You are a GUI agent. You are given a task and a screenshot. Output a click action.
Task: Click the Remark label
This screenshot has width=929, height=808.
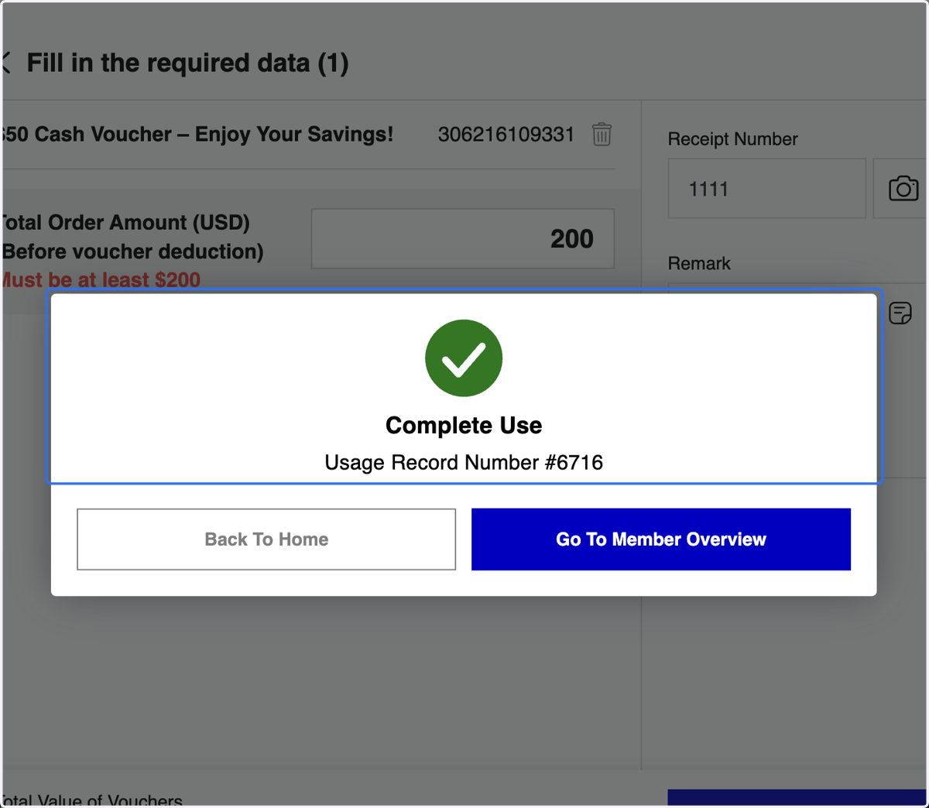coord(699,264)
